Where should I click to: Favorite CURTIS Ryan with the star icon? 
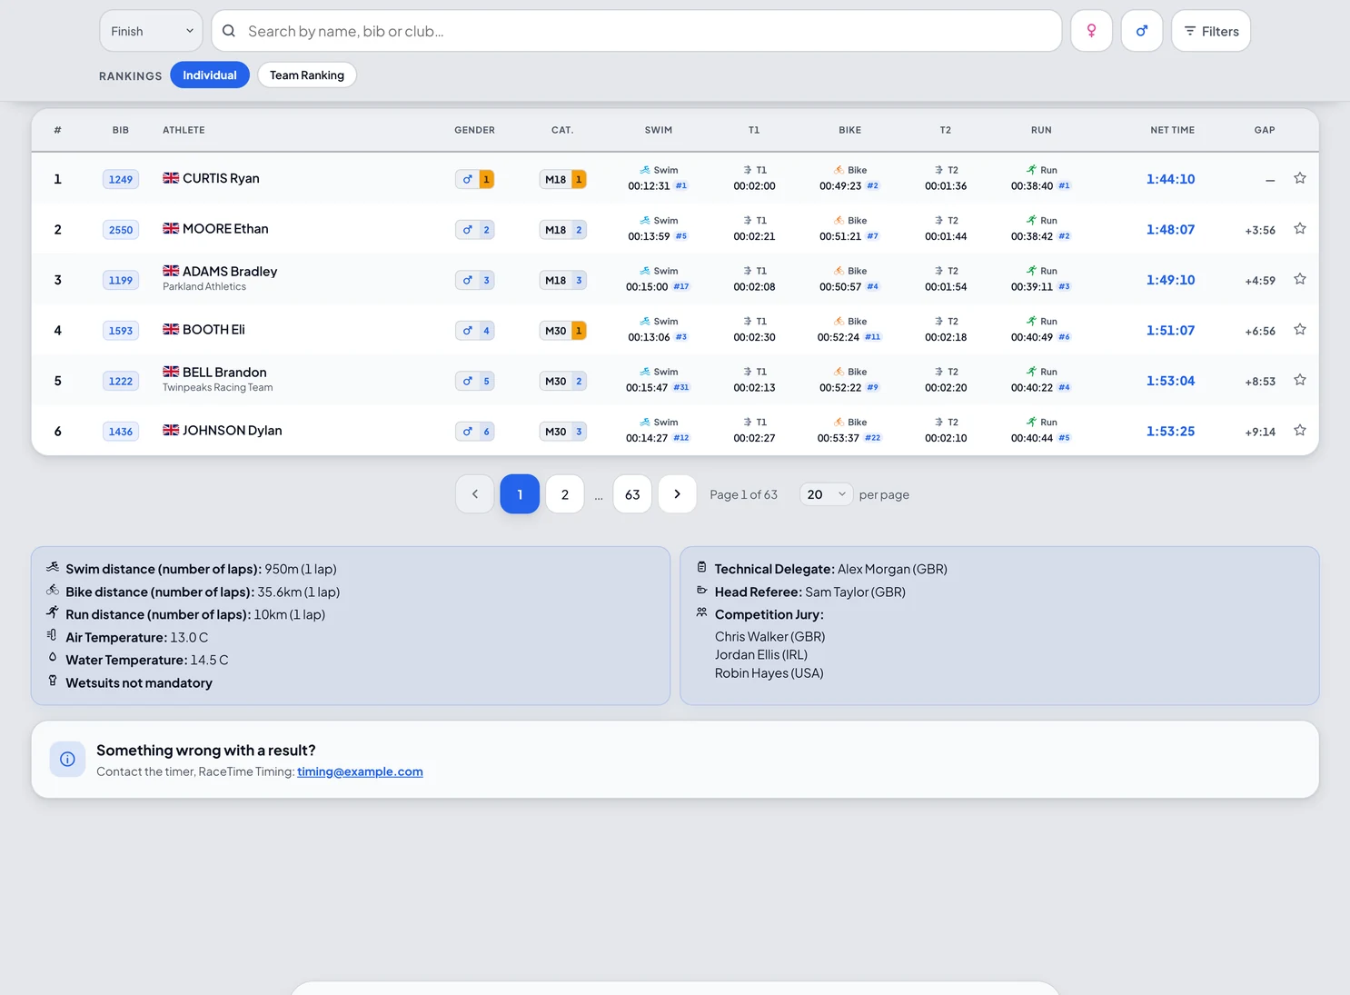(x=1300, y=178)
